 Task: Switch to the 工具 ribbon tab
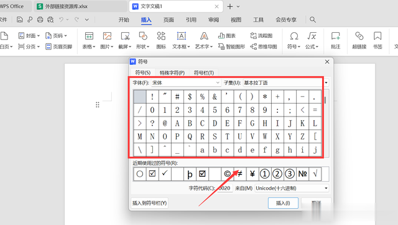point(259,20)
